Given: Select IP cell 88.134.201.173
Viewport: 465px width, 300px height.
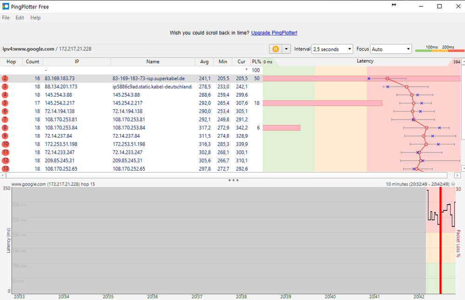Looking at the screenshot, I should point(61,87).
